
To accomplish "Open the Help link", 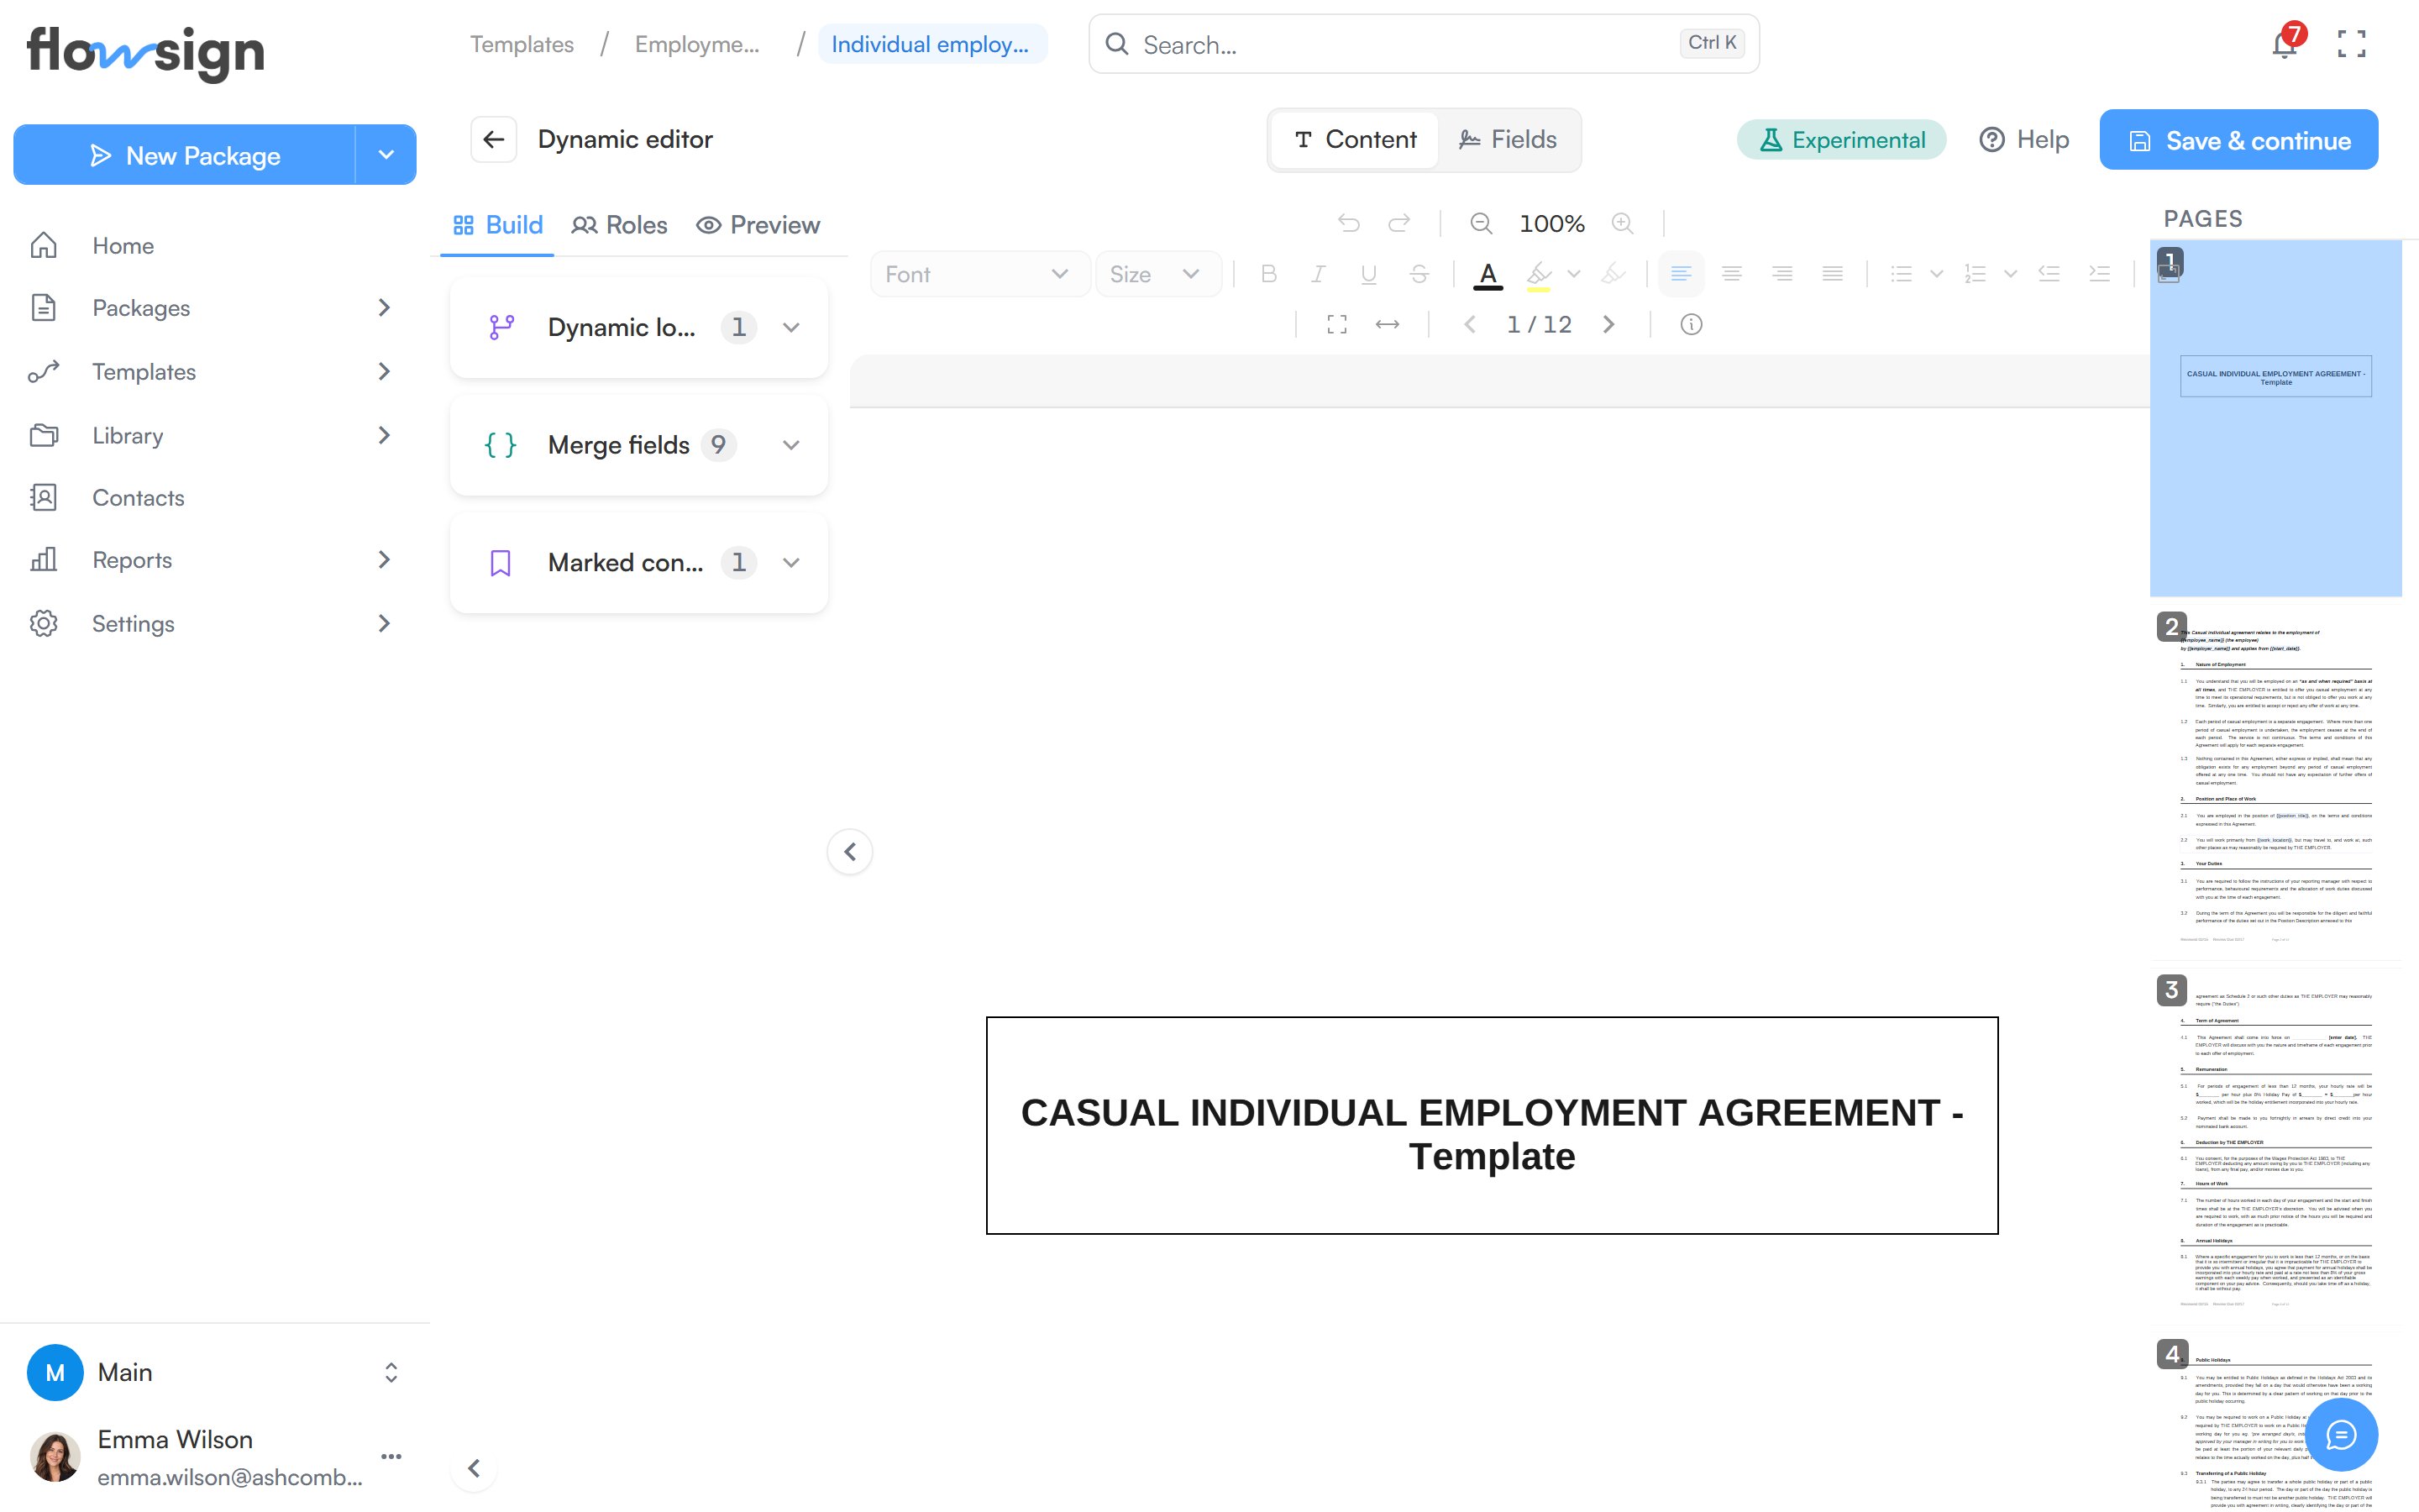I will click(x=2024, y=140).
